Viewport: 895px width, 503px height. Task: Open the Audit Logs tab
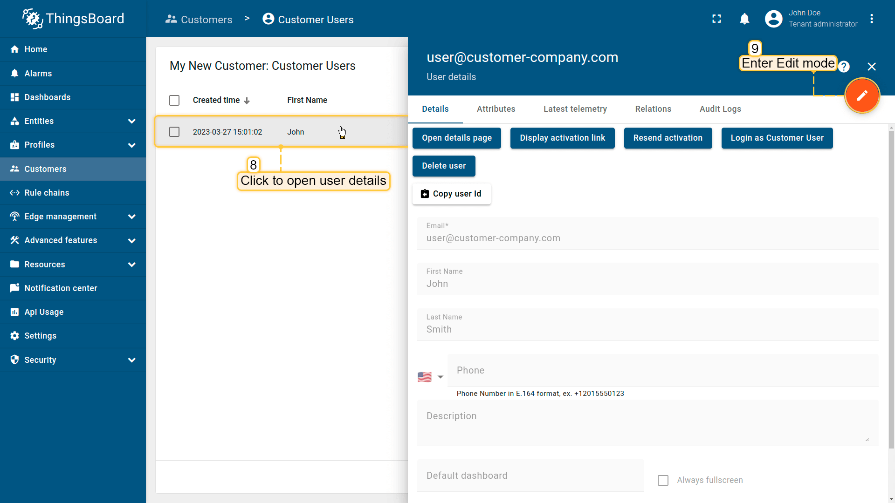tap(720, 109)
